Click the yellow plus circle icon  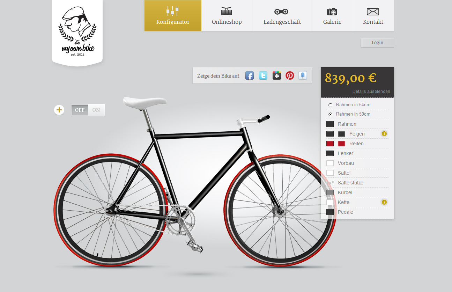tap(59, 110)
